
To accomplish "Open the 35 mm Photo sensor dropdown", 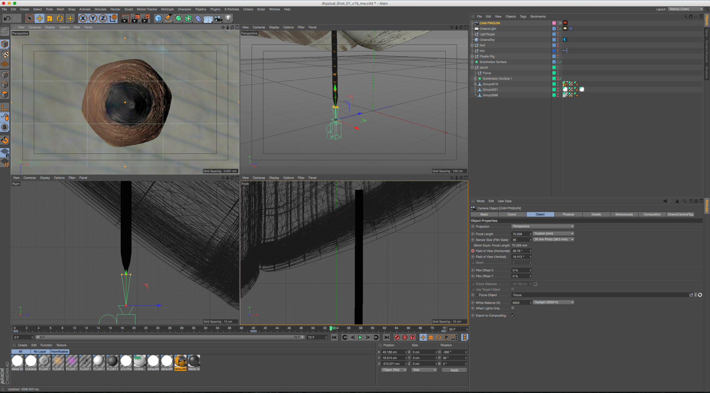I will [x=554, y=239].
